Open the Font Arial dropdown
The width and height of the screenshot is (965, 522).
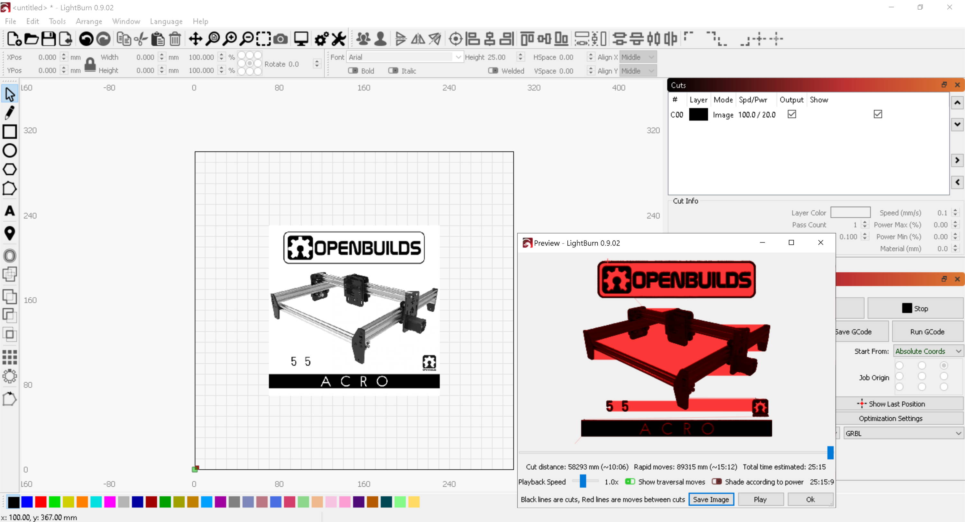click(x=405, y=57)
